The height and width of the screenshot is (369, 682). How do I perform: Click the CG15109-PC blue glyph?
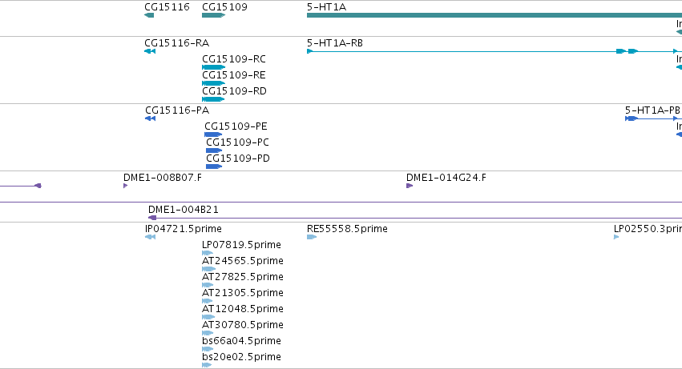coord(214,150)
